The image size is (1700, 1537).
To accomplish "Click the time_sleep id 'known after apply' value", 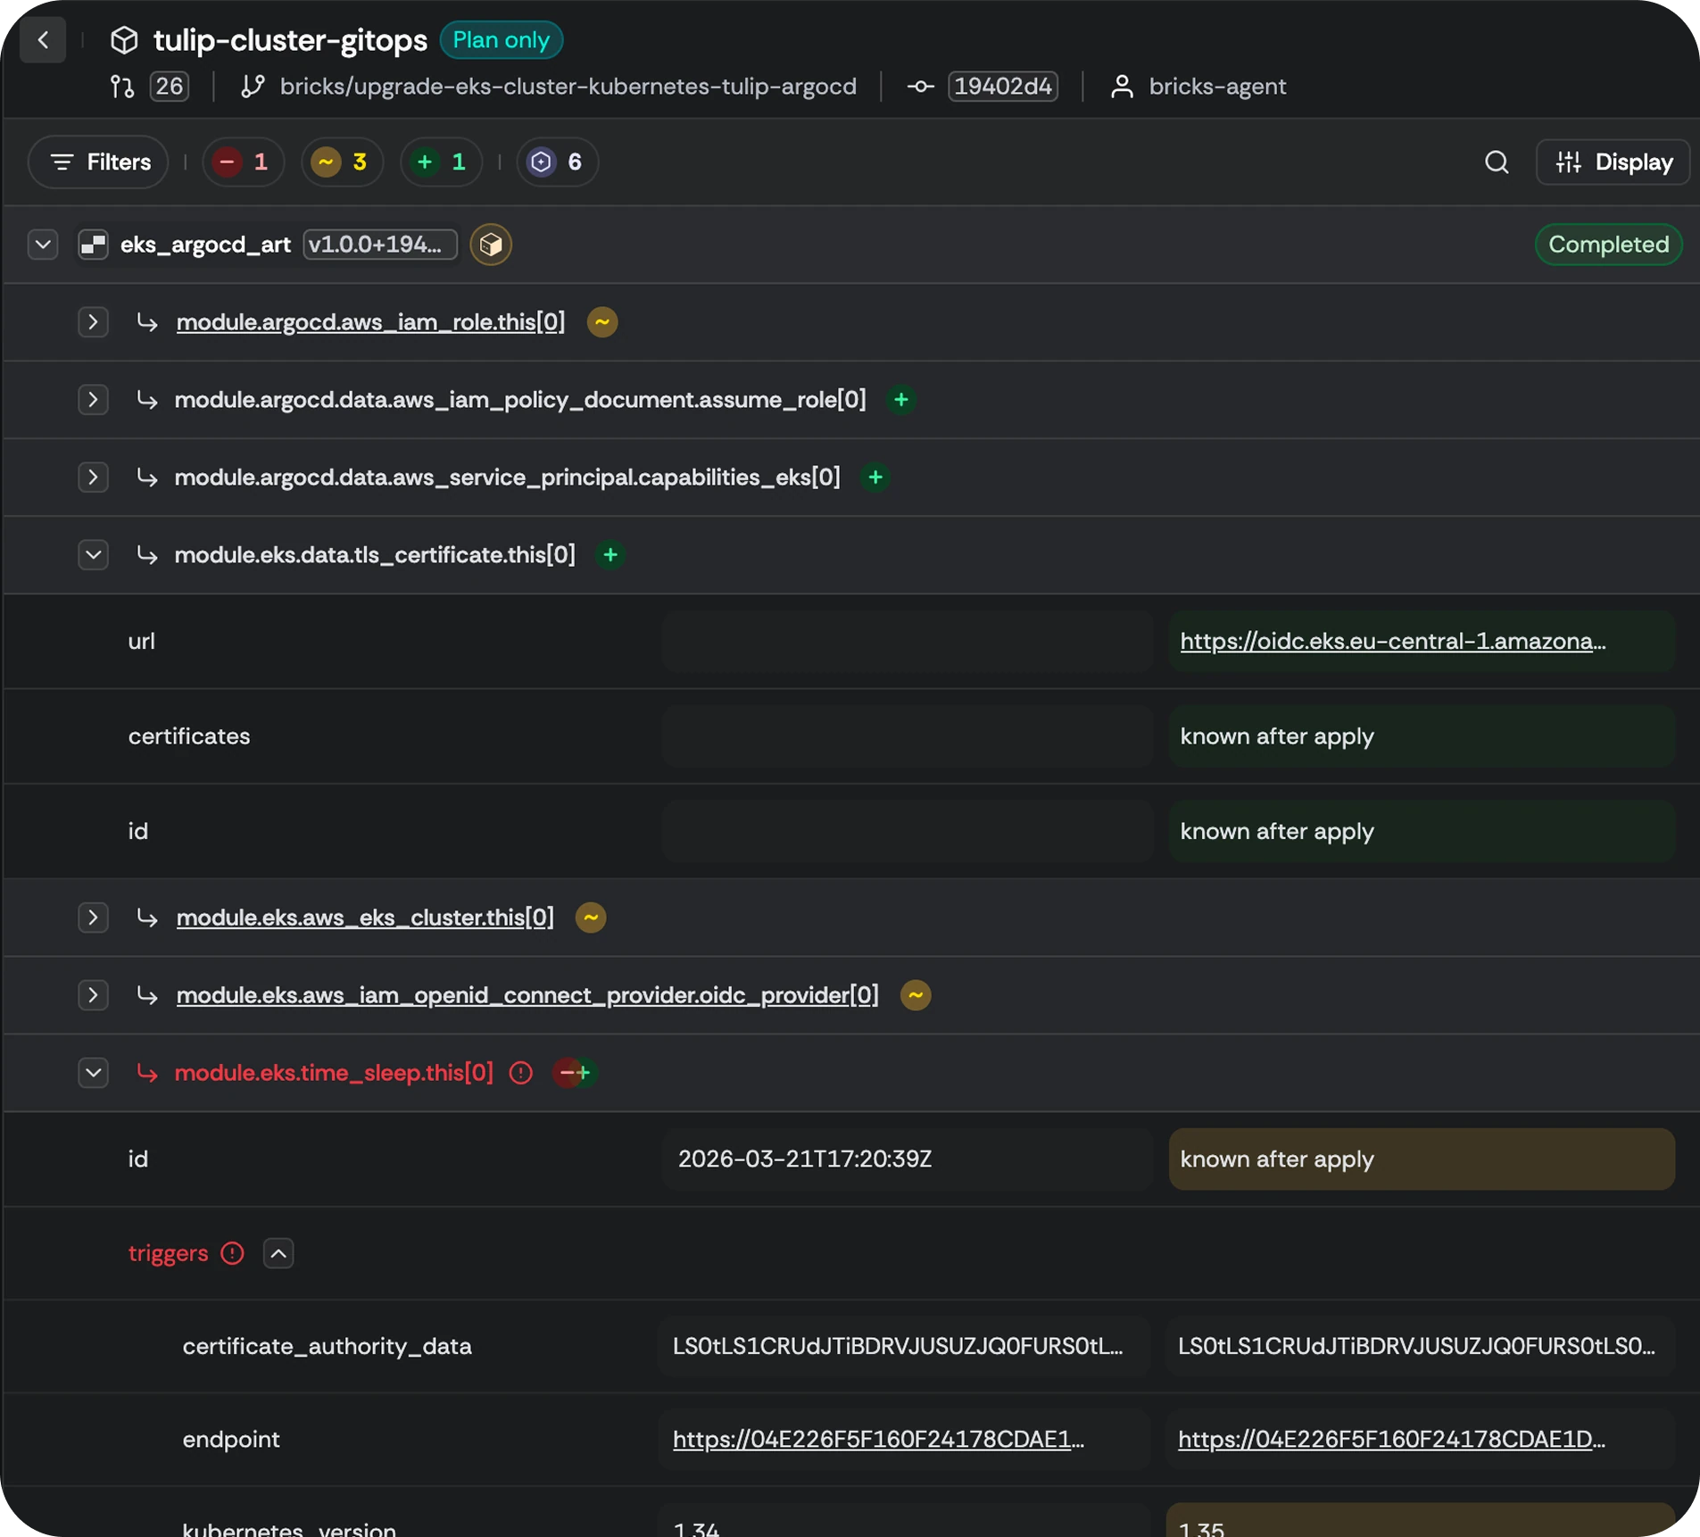I will (x=1422, y=1159).
